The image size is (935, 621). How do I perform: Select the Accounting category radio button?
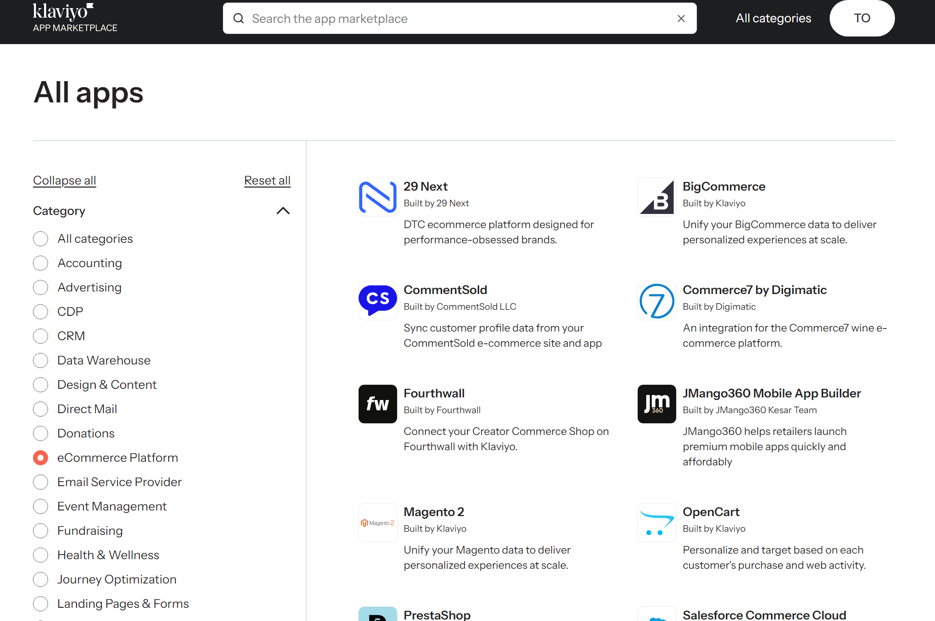click(41, 263)
